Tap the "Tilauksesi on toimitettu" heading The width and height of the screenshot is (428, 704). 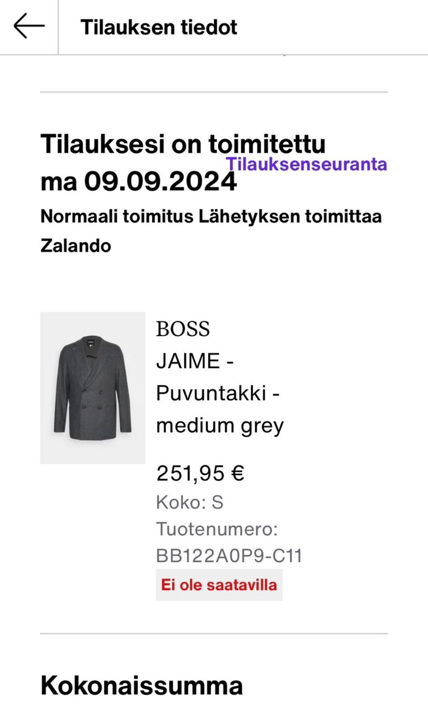click(183, 144)
